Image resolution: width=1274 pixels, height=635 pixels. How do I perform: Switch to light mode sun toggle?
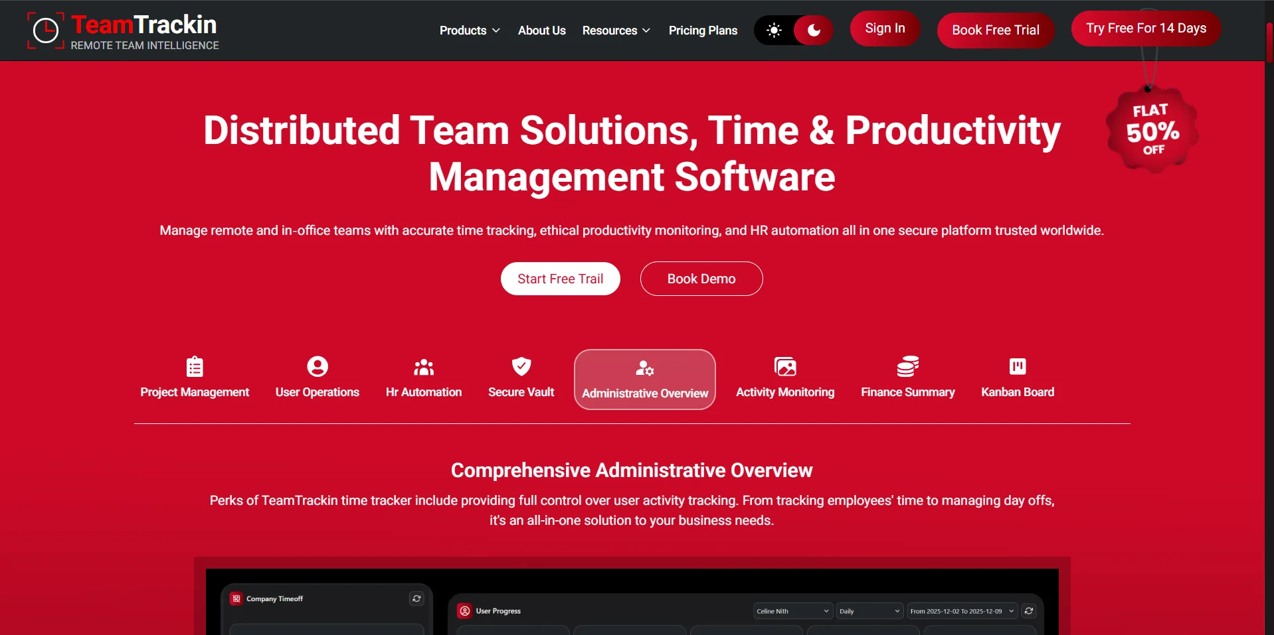pyautogui.click(x=774, y=31)
